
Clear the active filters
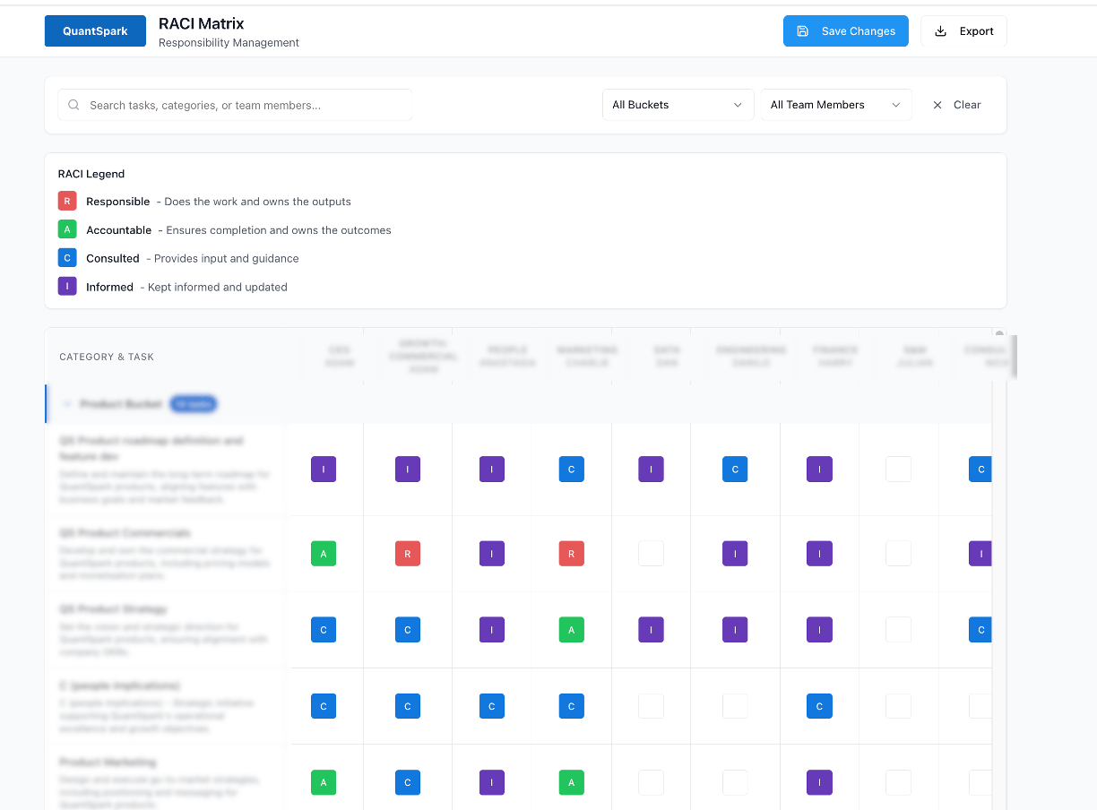[x=956, y=105]
